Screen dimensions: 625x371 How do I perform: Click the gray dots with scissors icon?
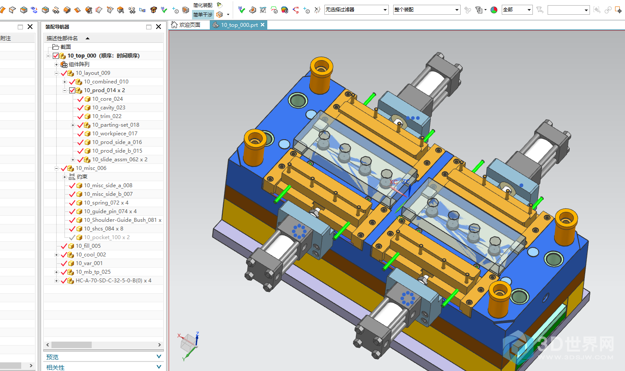coord(132,10)
